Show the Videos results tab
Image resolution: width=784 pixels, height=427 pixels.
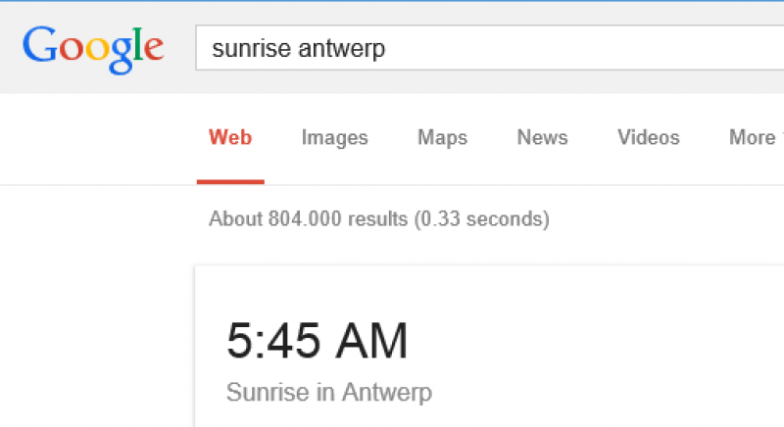pyautogui.click(x=648, y=138)
